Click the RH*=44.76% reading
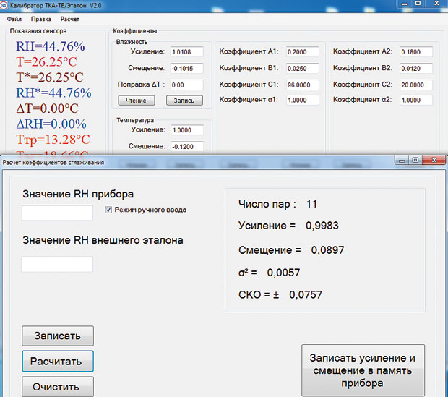448x397 pixels. point(53,93)
